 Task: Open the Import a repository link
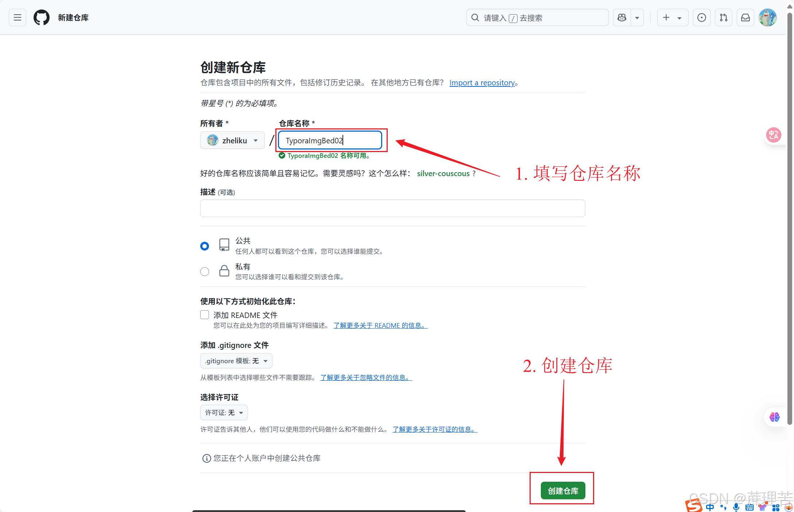[x=482, y=83]
